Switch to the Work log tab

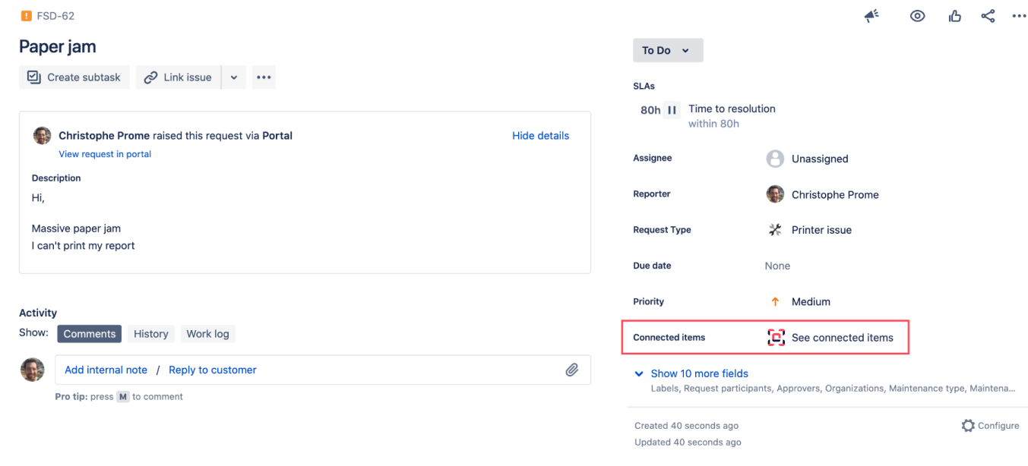pos(207,334)
